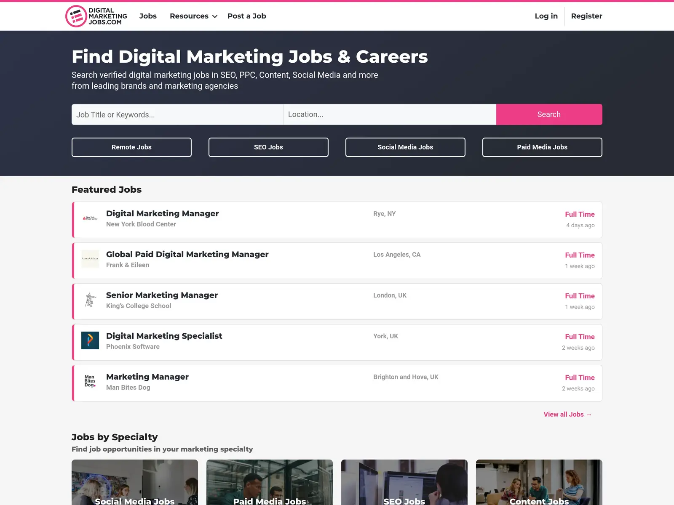
Task: Open Man Bites Dog company logo
Action: pyautogui.click(x=90, y=381)
